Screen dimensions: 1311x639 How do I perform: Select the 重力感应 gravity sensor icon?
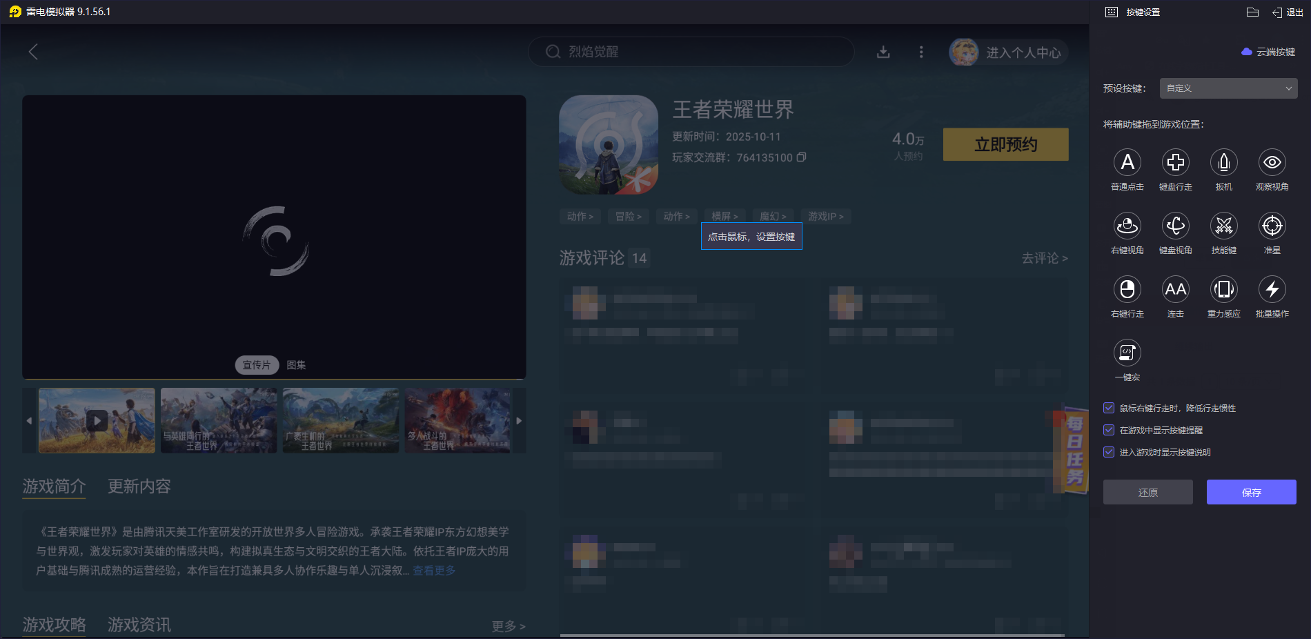[1223, 290]
